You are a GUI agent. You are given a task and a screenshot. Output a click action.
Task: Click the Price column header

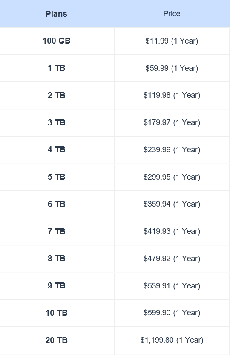(172, 14)
